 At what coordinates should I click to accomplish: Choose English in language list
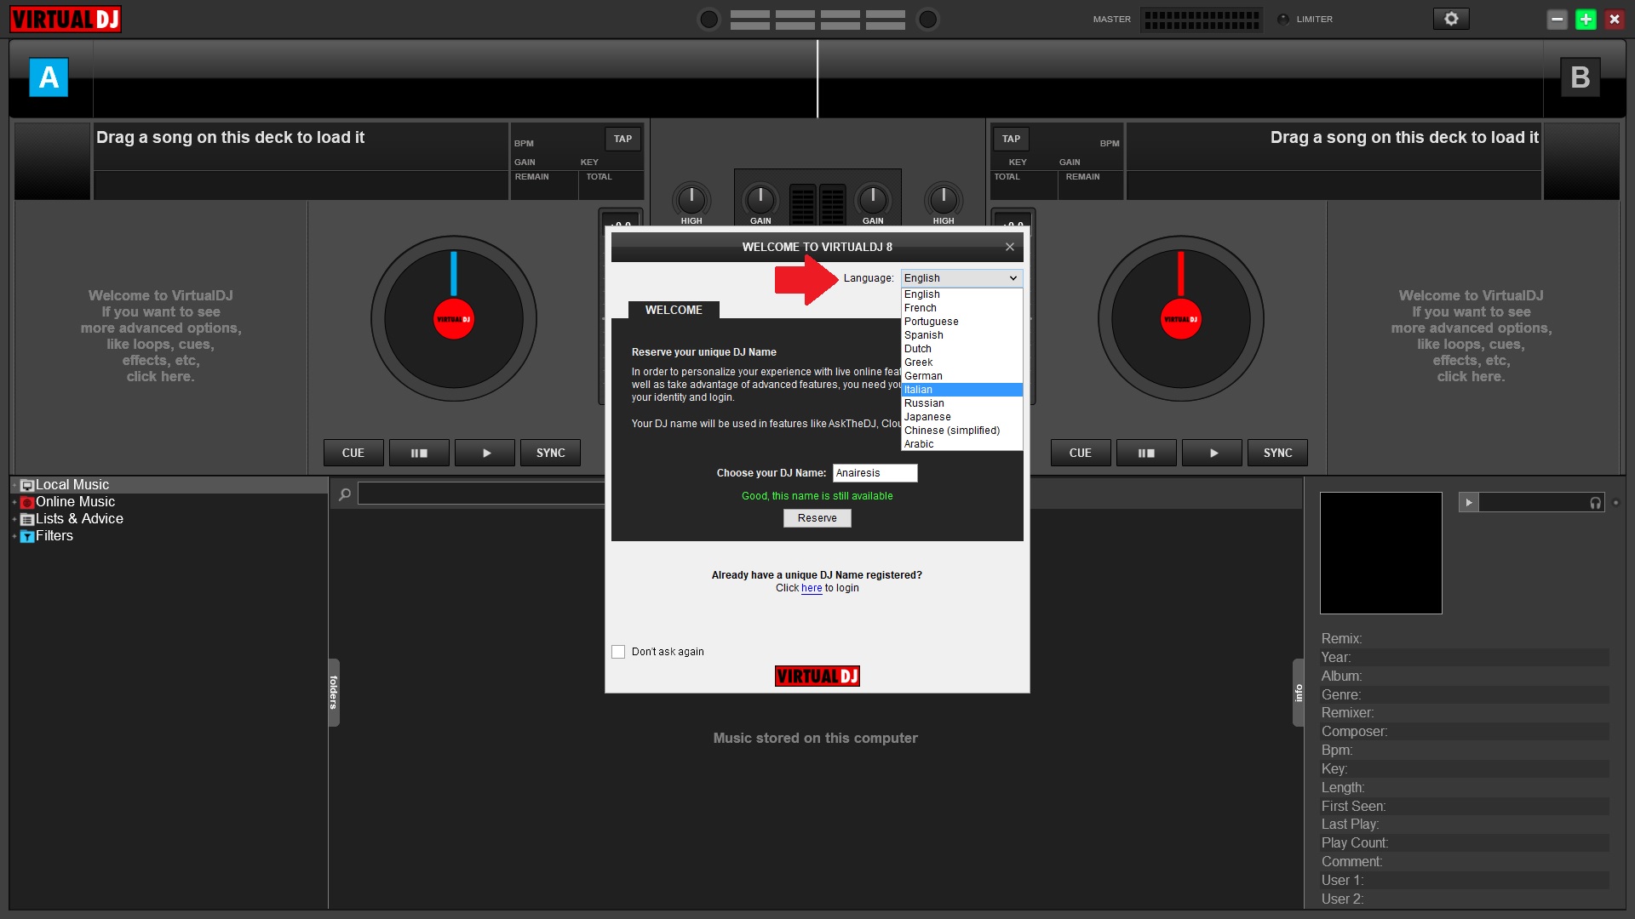[x=961, y=294]
